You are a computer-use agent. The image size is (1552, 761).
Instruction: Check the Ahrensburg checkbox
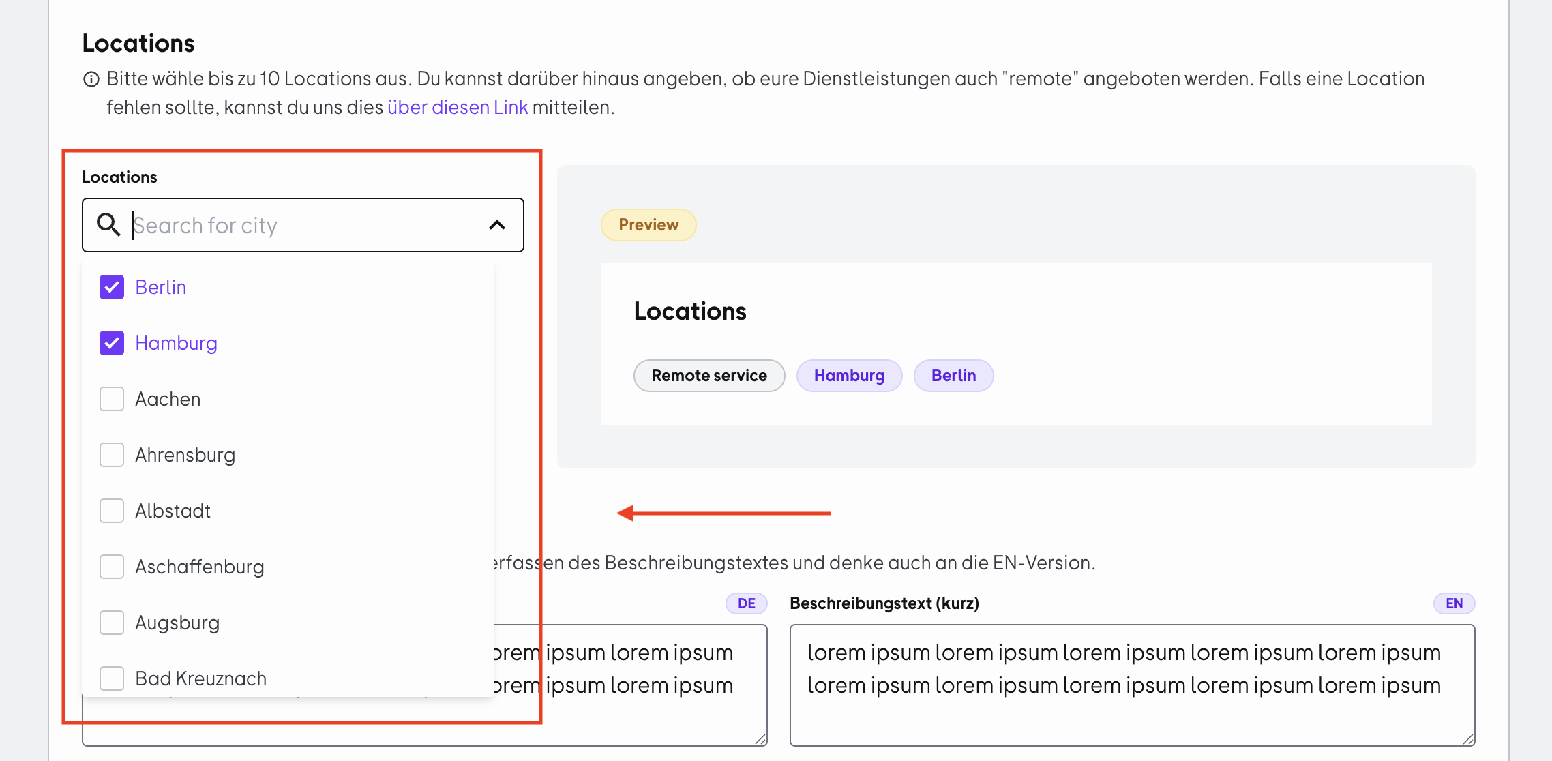[x=112, y=455]
